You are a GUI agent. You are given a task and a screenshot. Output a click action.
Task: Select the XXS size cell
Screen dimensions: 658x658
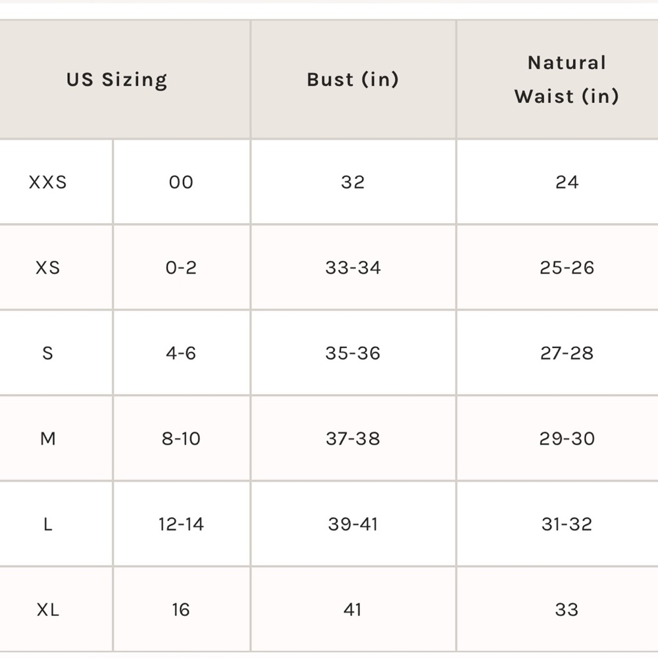click(48, 182)
